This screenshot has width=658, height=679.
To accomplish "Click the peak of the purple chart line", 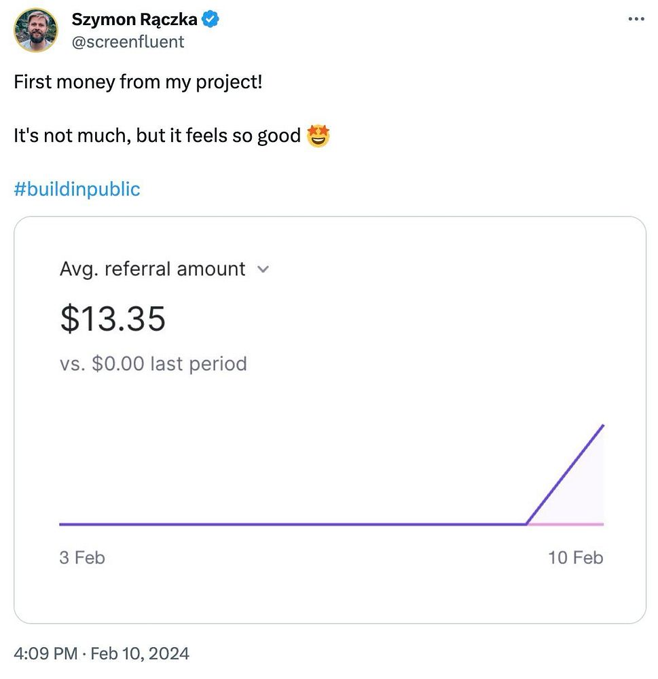I will pos(603,426).
